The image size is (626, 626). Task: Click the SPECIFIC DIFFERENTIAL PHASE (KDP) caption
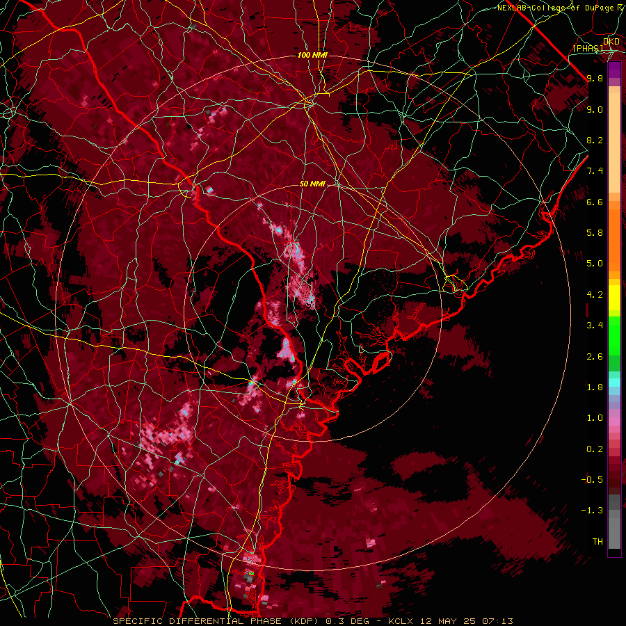(x=217, y=621)
